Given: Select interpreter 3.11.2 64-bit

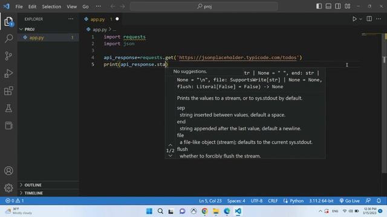Looking at the screenshot, I should click(x=321, y=201).
